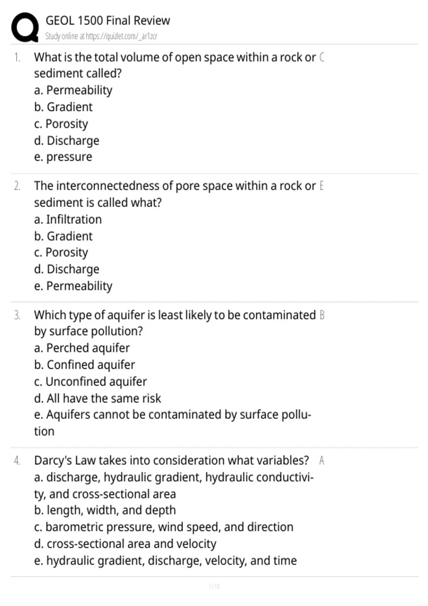This screenshot has height=606, width=428.
Task: Choose 'a. Perched aquifer' option
Action: [x=82, y=348]
